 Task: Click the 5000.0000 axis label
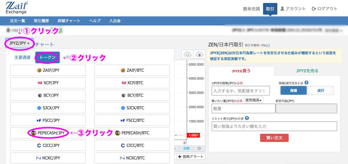pyautogui.click(x=196, y=64)
